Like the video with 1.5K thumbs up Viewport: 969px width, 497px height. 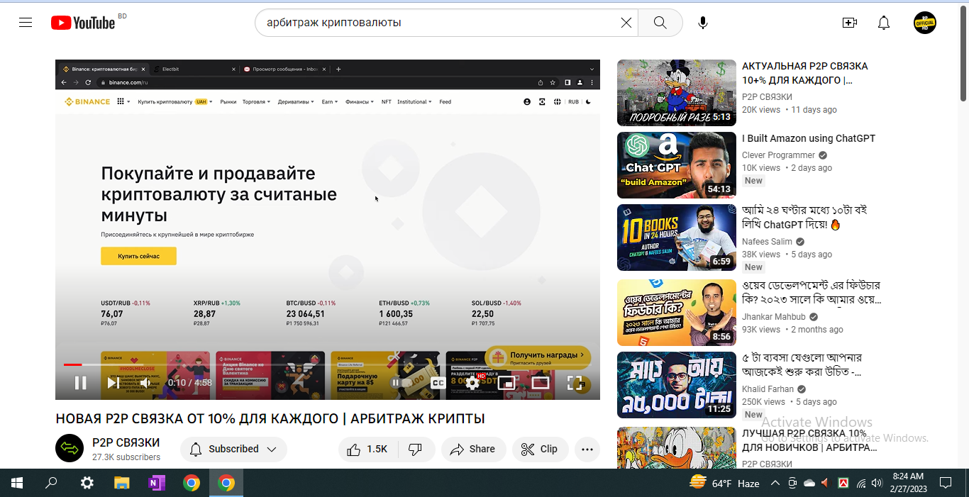pos(368,449)
